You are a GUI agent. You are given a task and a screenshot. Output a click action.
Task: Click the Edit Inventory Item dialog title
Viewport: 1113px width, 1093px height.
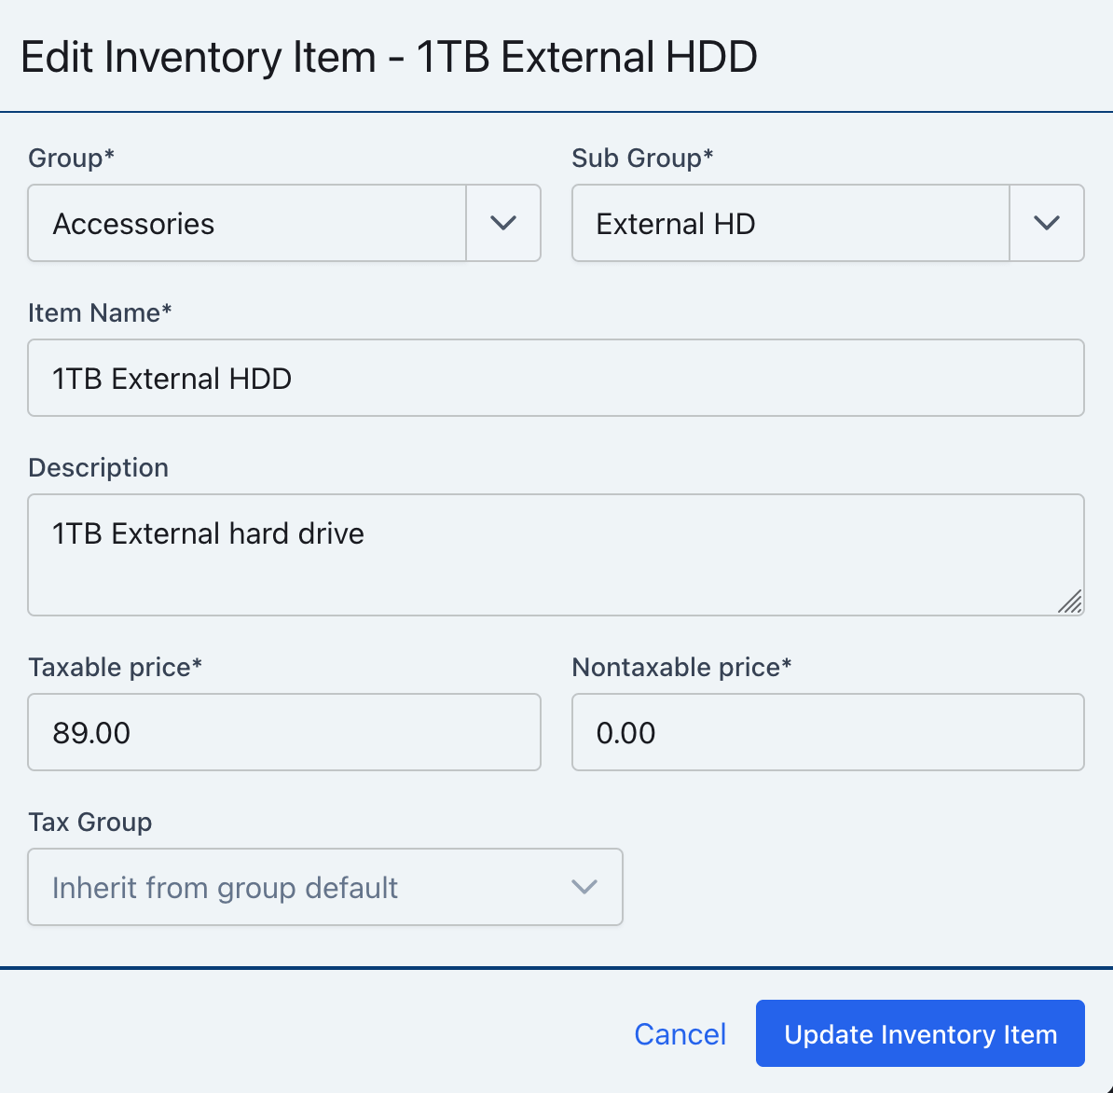click(389, 57)
